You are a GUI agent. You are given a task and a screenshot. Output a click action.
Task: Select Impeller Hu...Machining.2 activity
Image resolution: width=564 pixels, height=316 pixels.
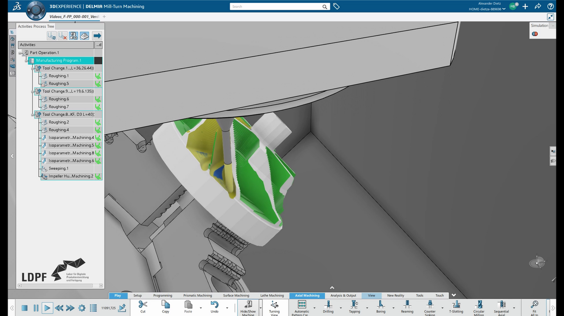[71, 176]
